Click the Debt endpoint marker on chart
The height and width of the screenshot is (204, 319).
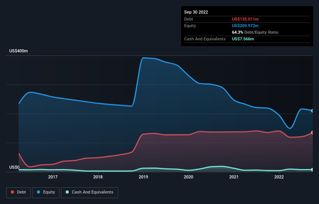click(313, 133)
